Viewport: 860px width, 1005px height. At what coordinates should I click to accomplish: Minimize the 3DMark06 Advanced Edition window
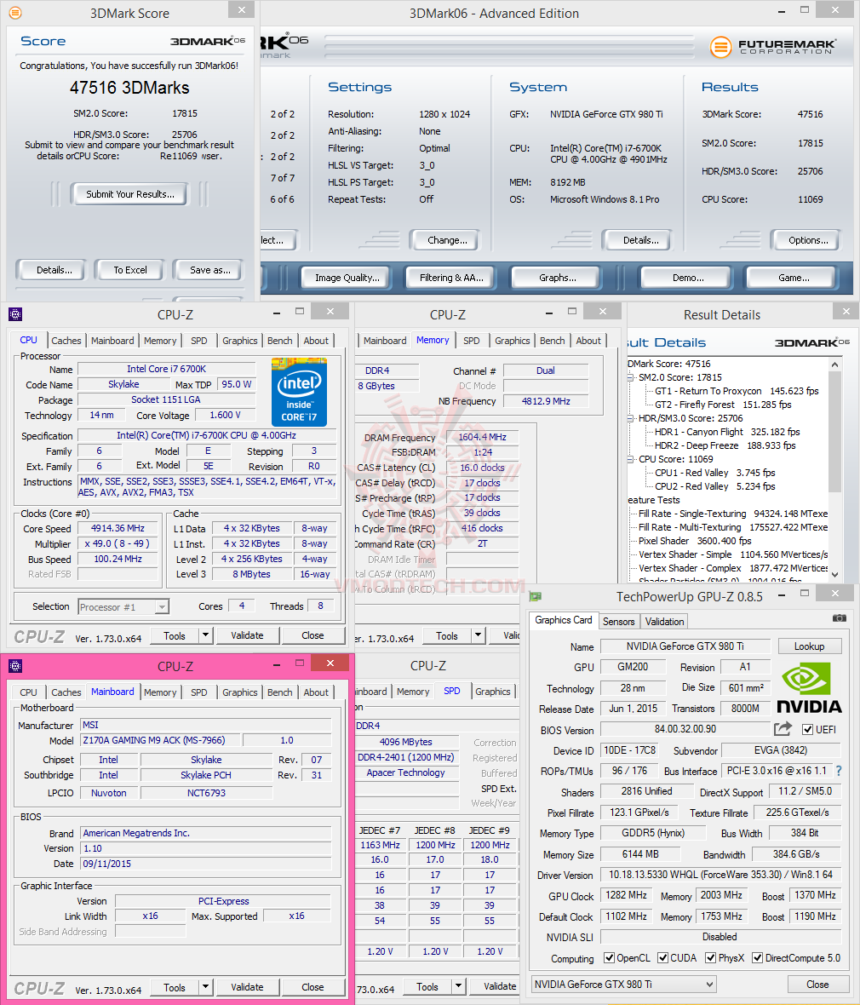point(781,12)
